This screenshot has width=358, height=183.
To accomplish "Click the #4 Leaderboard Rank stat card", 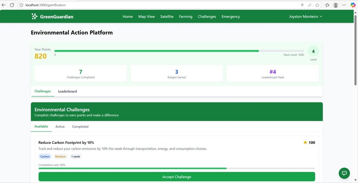I will click(x=273, y=73).
